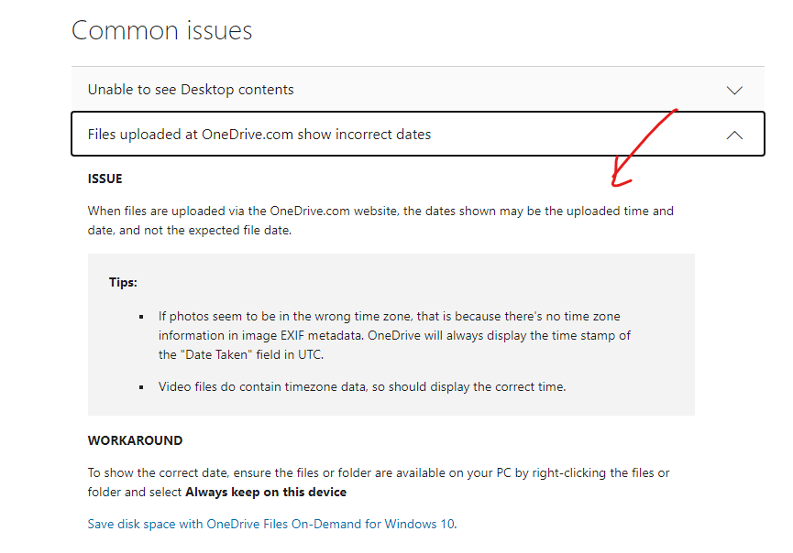The width and height of the screenshot is (793, 553).
Task: Open the downward chevron next to Desktop contents issue
Action: click(x=734, y=90)
